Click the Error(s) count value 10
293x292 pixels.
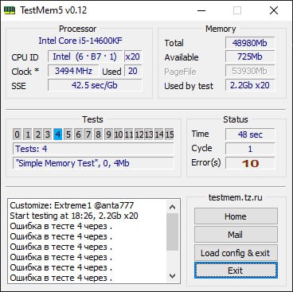(x=250, y=163)
